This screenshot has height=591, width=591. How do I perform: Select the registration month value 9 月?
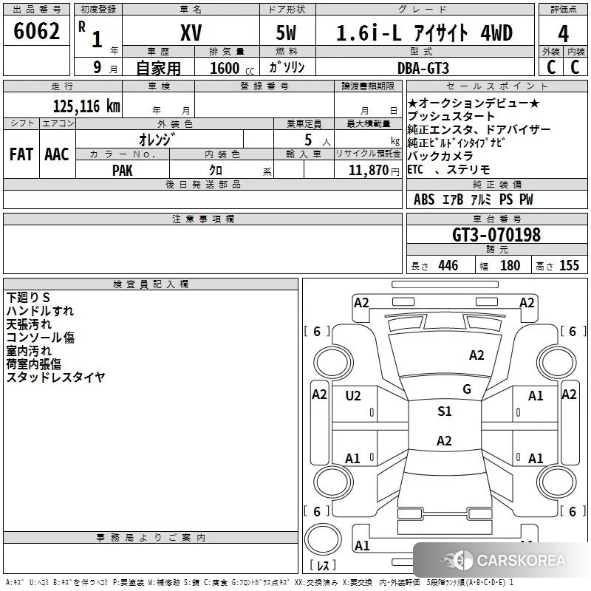click(x=106, y=67)
